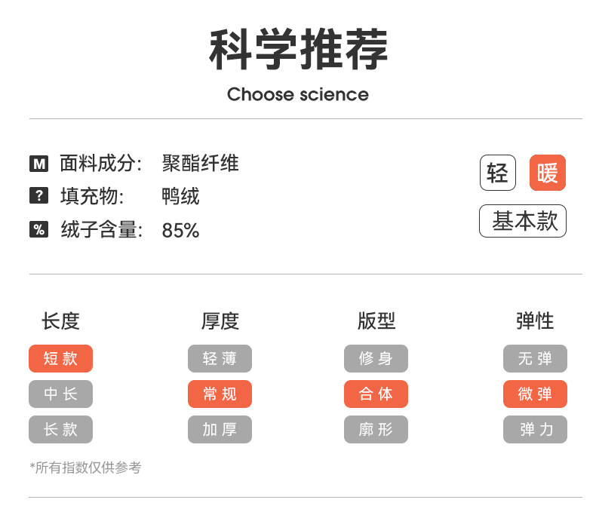Choose 修身 fit option

(376, 359)
